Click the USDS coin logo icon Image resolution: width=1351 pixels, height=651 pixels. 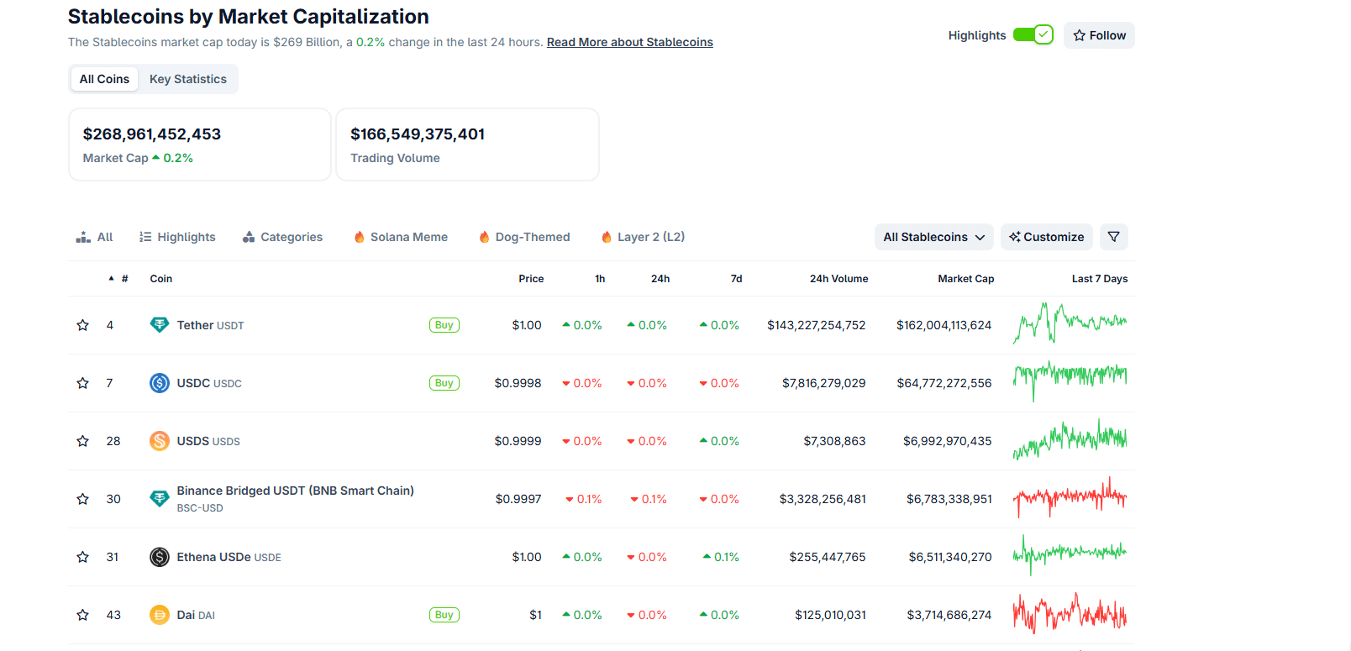click(159, 441)
